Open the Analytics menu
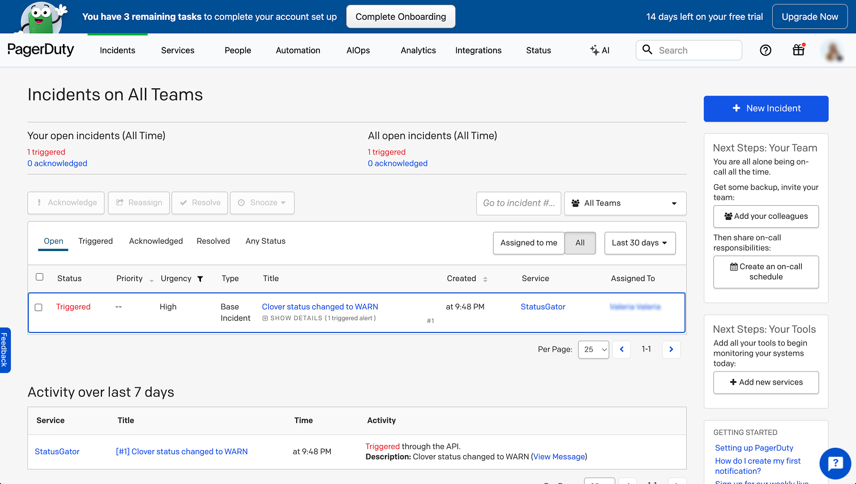 pyautogui.click(x=418, y=50)
